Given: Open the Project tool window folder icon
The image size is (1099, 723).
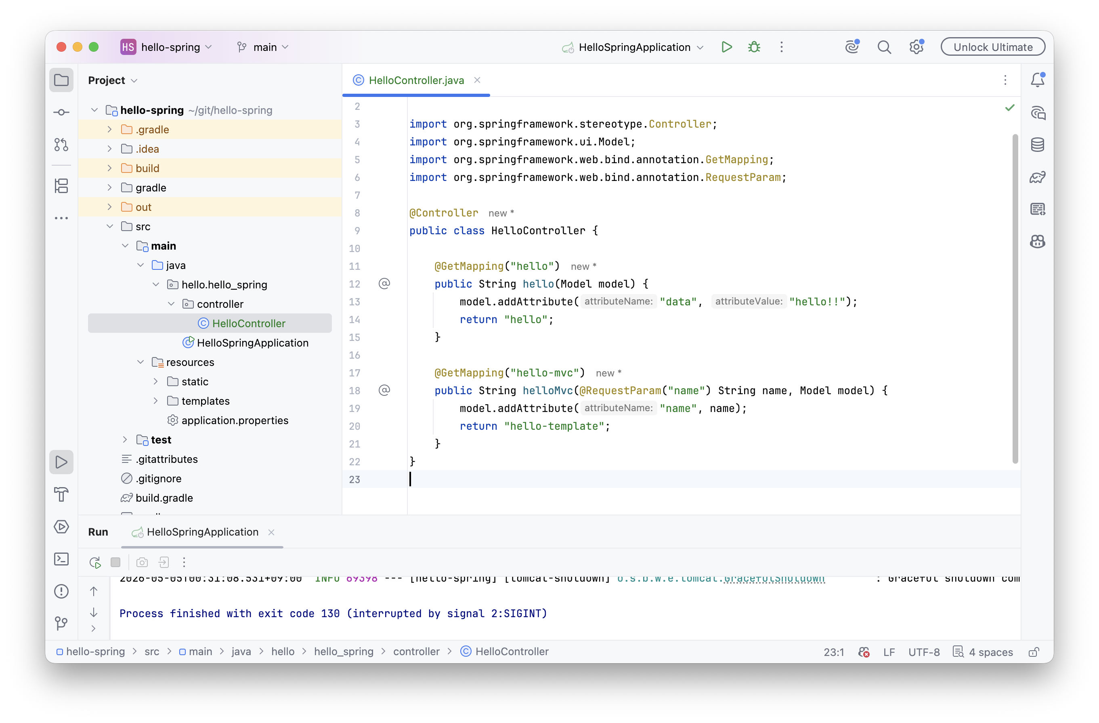Looking at the screenshot, I should (x=61, y=80).
